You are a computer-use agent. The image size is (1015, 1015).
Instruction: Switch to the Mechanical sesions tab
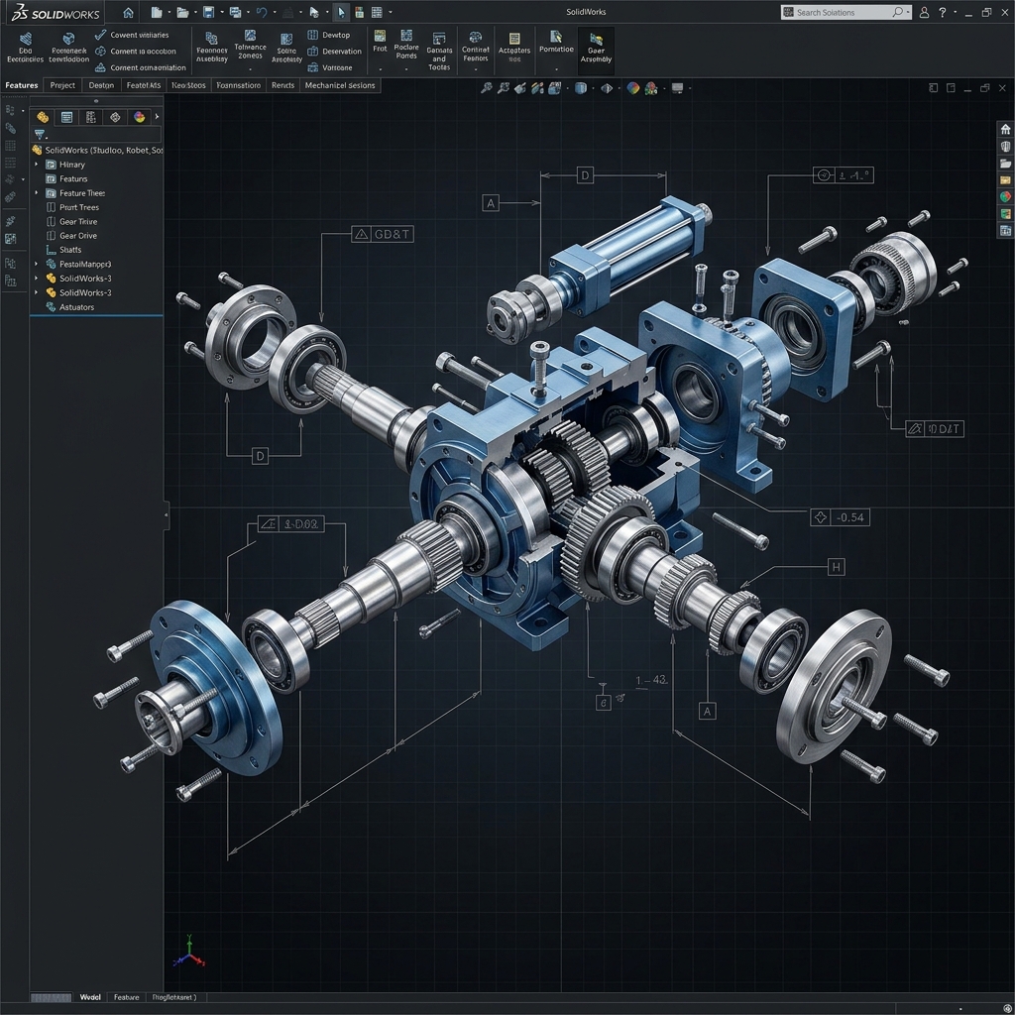tap(340, 85)
